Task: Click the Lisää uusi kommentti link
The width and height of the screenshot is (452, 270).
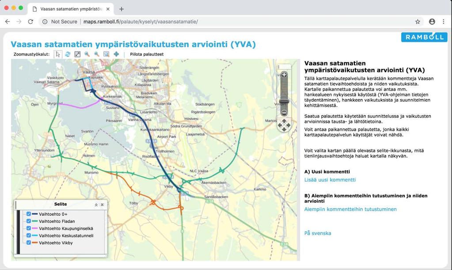Action: coord(330,180)
